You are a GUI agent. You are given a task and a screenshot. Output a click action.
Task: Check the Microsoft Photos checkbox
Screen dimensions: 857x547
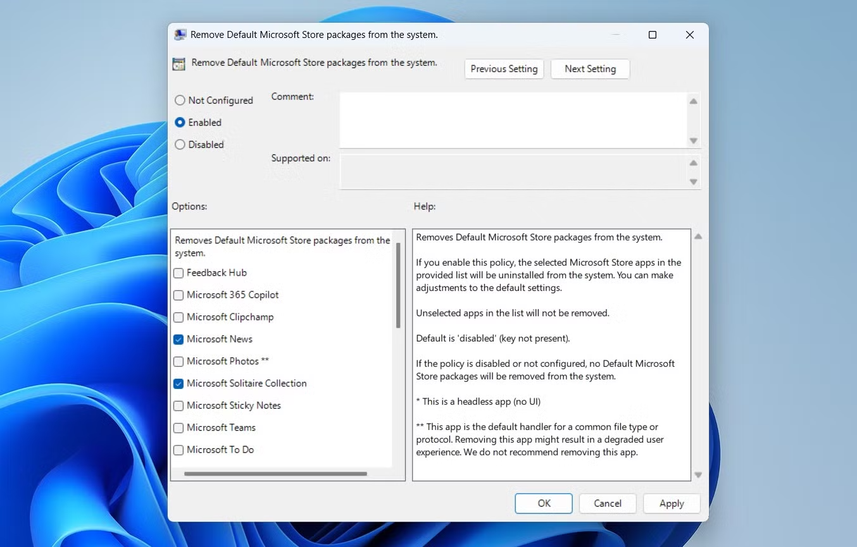[178, 362]
